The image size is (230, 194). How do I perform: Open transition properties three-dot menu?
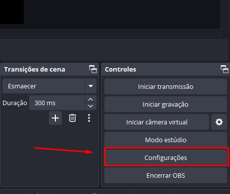tap(89, 118)
